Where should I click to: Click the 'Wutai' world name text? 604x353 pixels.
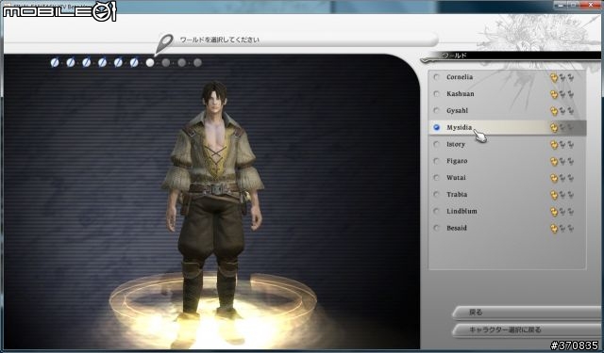tap(456, 178)
